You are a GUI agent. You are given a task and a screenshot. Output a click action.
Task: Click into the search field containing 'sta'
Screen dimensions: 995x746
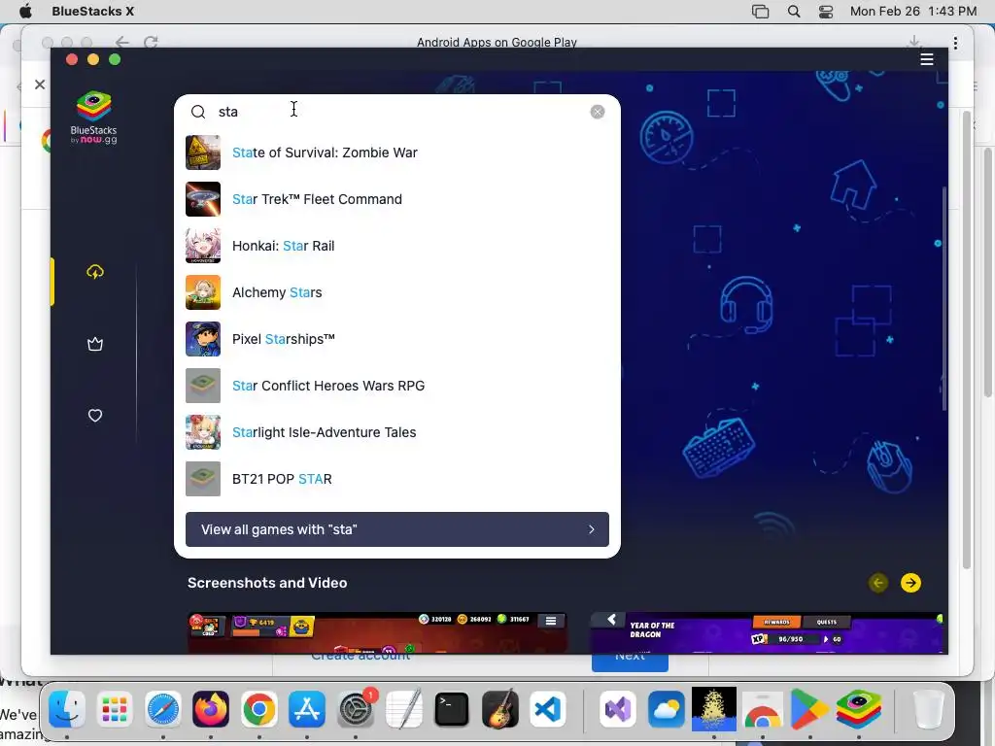(399, 112)
